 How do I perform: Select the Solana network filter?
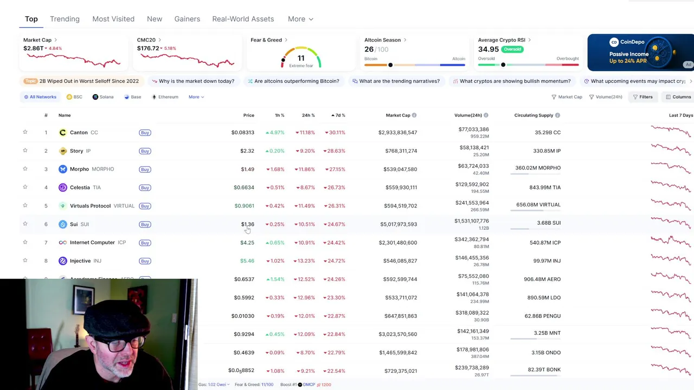(x=103, y=97)
